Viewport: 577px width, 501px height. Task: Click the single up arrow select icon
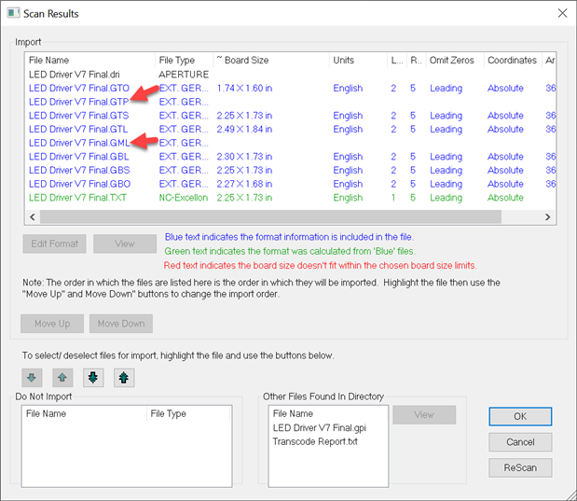tap(62, 378)
